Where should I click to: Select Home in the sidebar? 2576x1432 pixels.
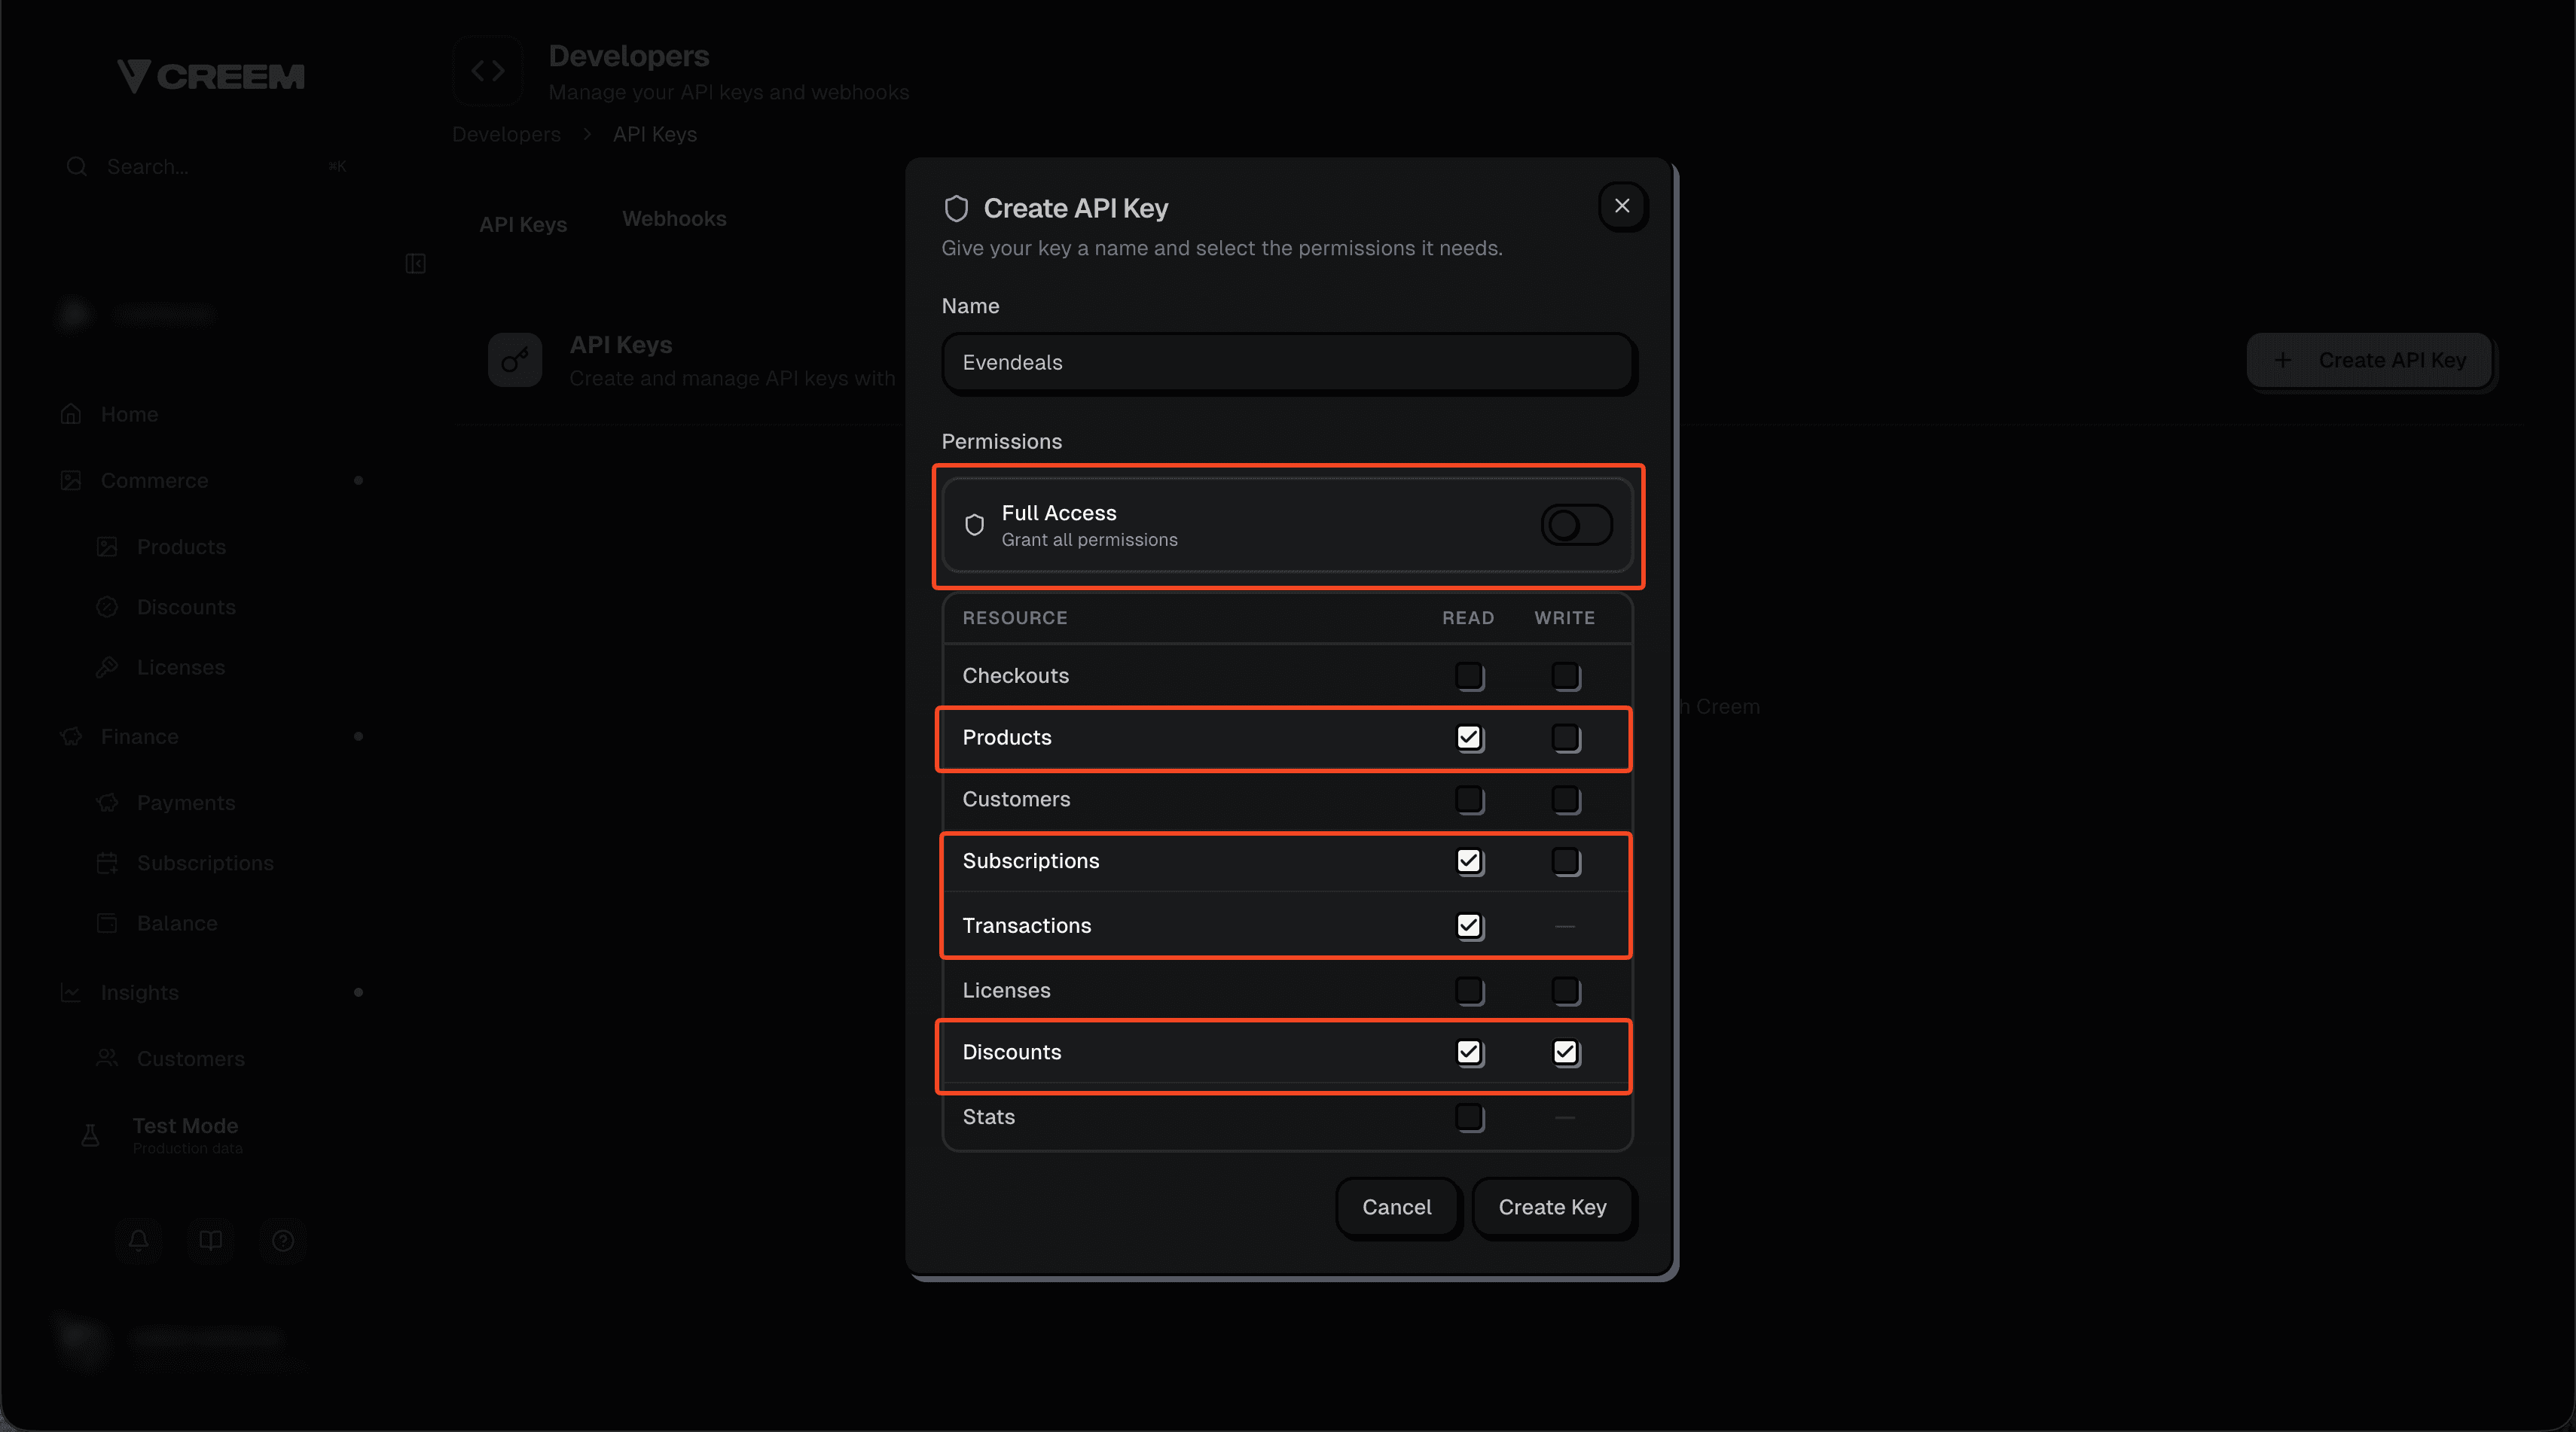[x=130, y=413]
